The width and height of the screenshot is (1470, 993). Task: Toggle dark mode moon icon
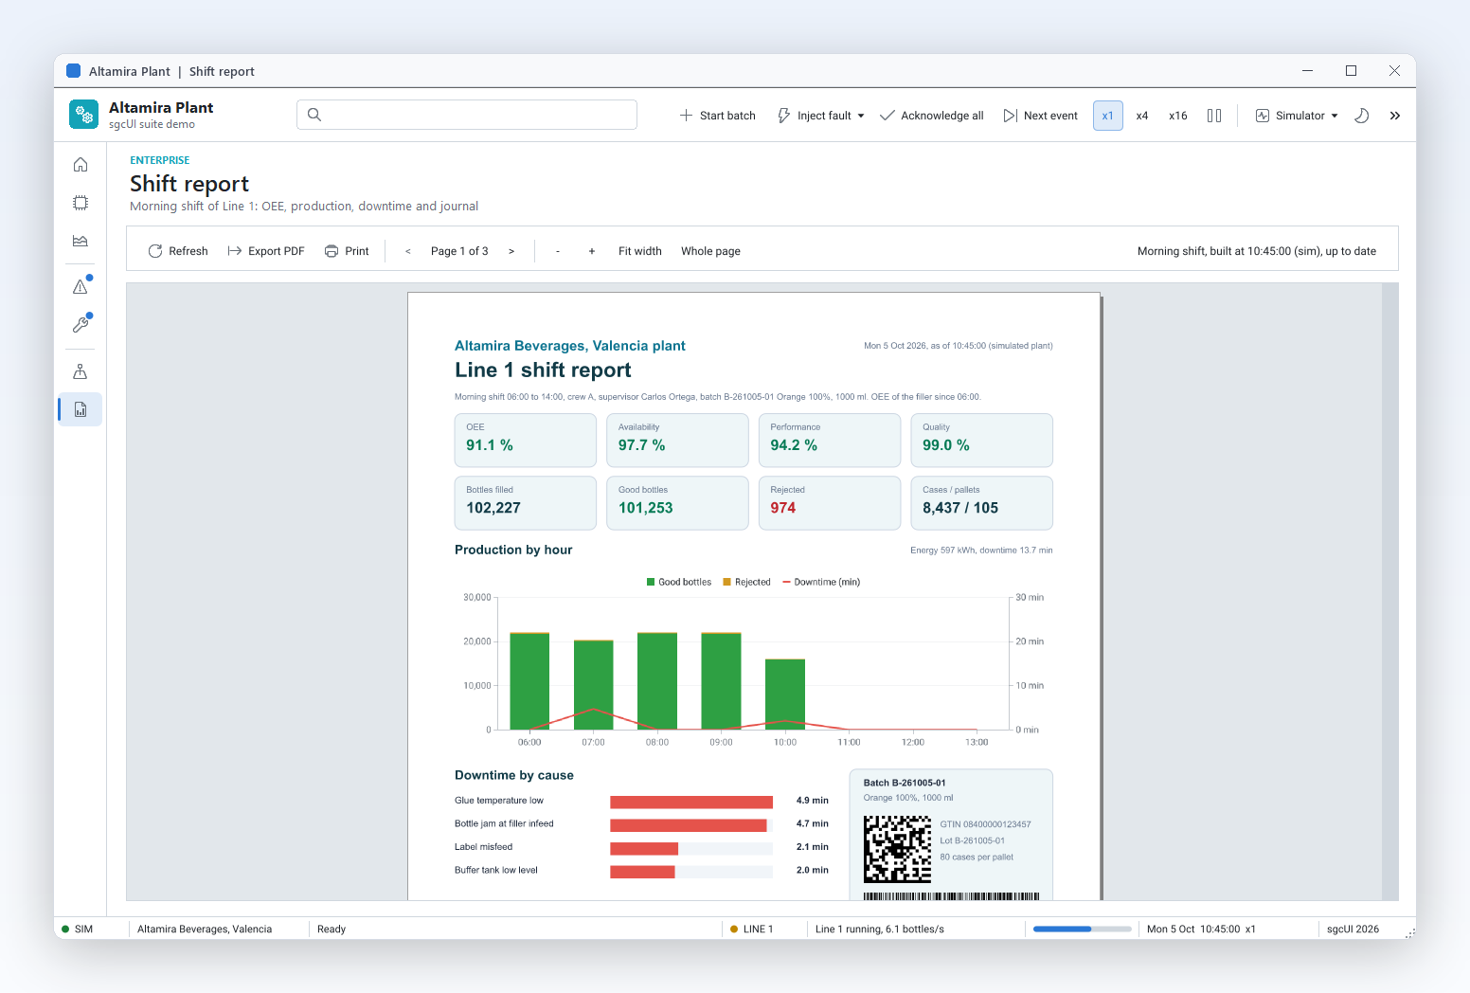pyautogui.click(x=1362, y=116)
